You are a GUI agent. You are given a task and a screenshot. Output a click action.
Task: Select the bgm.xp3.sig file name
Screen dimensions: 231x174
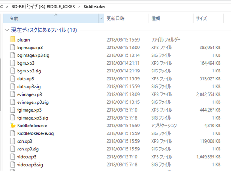point(29,71)
